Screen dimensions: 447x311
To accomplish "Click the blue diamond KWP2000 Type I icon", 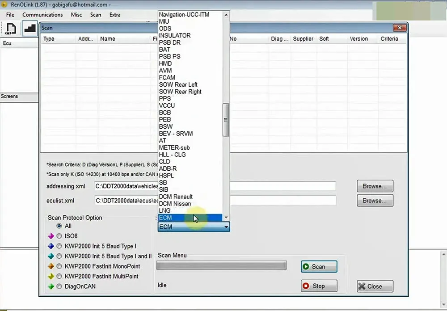I will 51,246.
